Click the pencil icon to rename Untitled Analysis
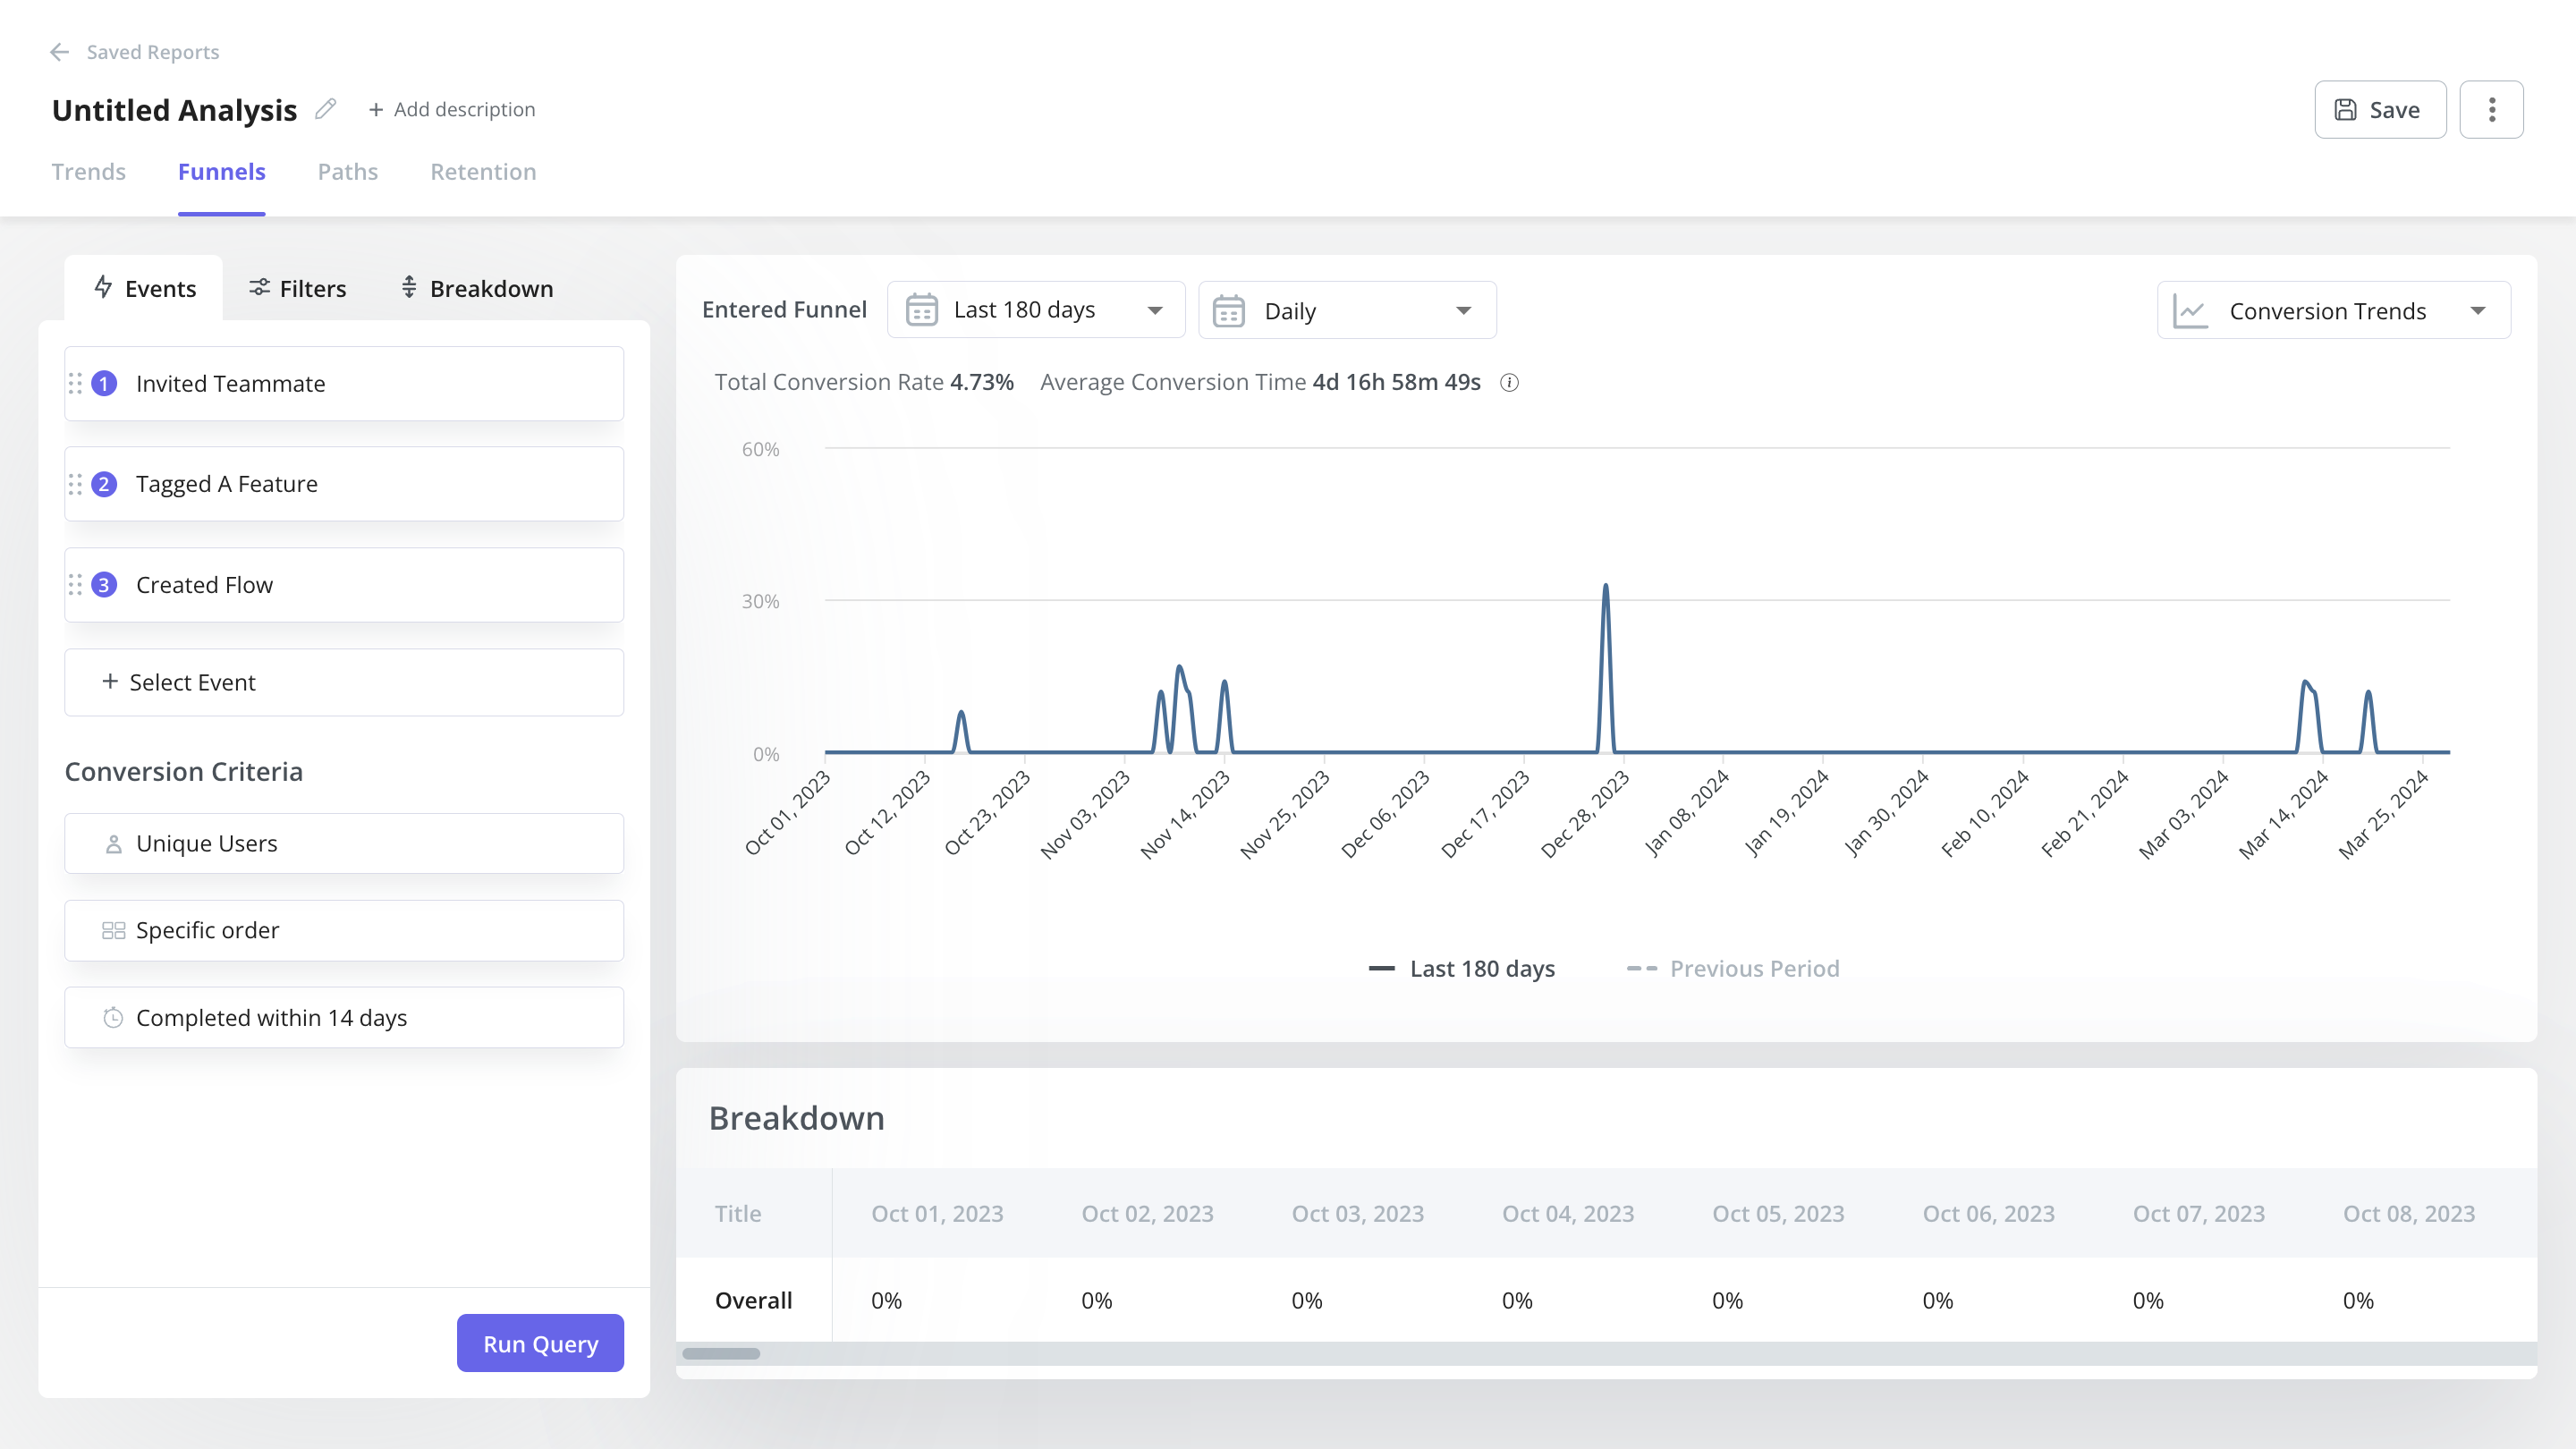The height and width of the screenshot is (1449, 2576). click(324, 109)
